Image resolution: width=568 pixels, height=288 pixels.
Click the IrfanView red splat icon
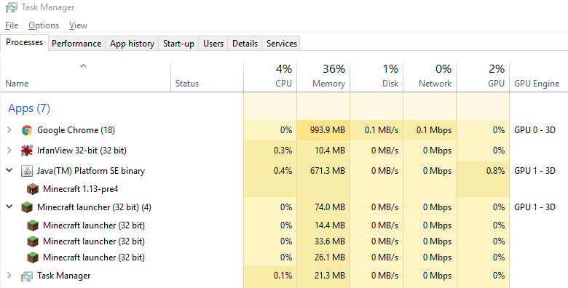(27, 151)
